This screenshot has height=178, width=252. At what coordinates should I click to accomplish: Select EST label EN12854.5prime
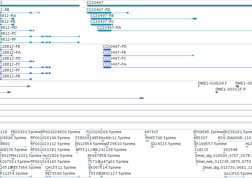pos(90,144)
